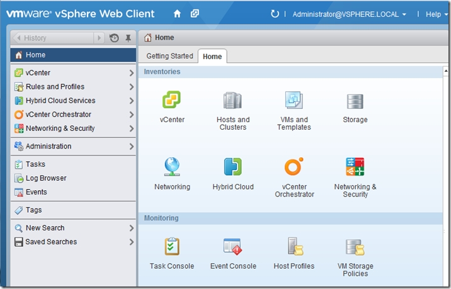The width and height of the screenshot is (451, 289).
Task: Select the Home tab
Action: [x=212, y=57]
